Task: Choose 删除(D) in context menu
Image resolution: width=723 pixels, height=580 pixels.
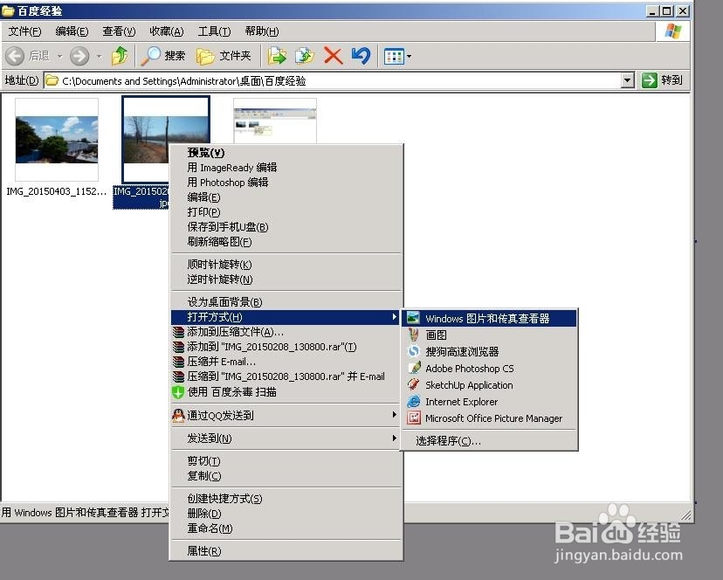Action: pyautogui.click(x=286, y=514)
